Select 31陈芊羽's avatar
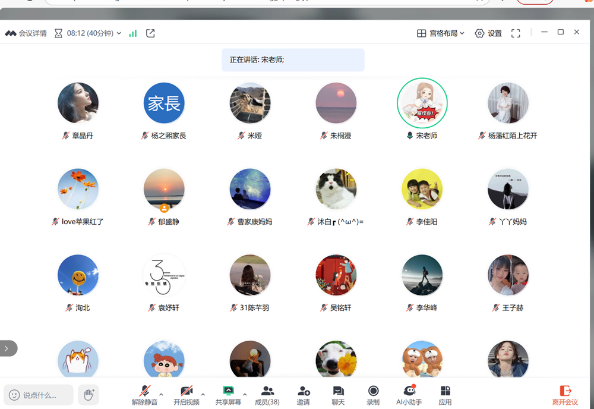 click(250, 275)
